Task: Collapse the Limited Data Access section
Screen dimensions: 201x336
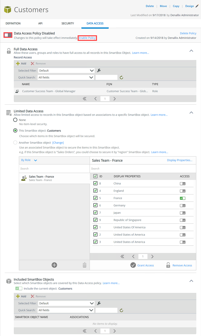Action: 191,112
